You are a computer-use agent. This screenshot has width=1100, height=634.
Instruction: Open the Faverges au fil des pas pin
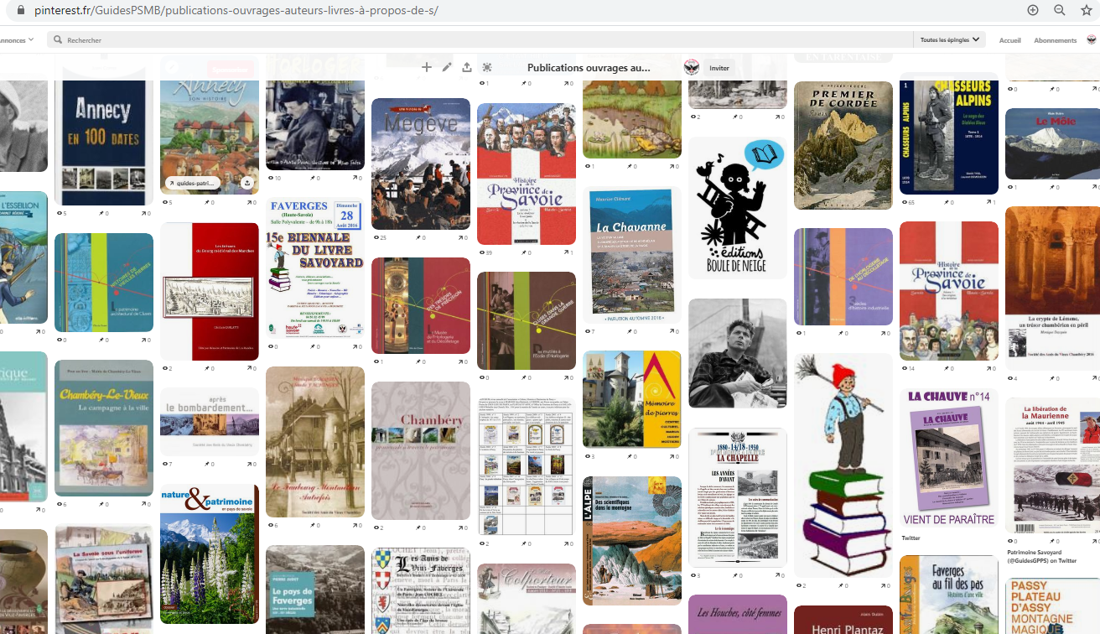click(949, 595)
